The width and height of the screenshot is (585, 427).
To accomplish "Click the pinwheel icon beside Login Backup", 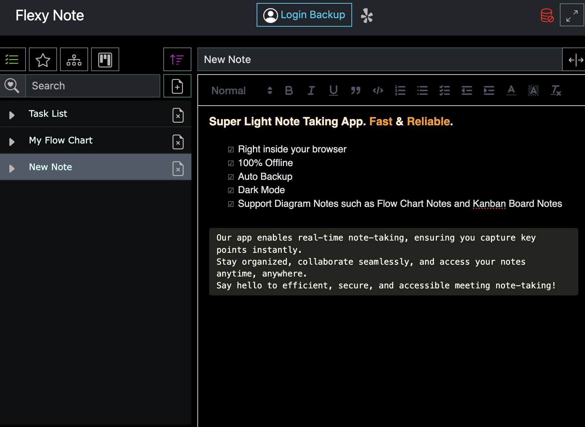I will (x=367, y=16).
